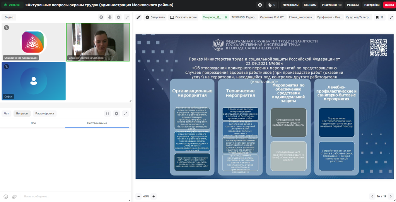Click the Запустить button

click(x=155, y=17)
